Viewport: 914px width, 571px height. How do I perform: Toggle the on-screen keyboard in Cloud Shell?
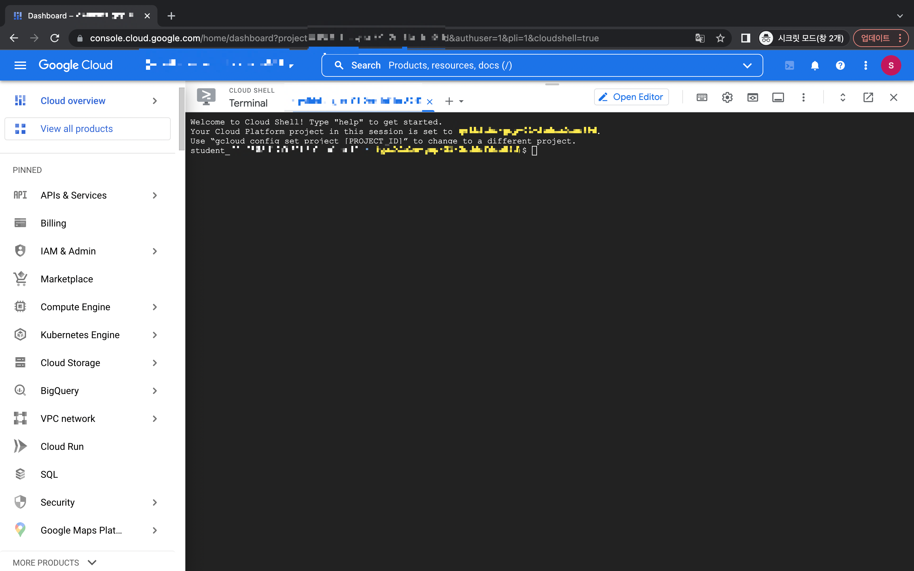click(702, 97)
